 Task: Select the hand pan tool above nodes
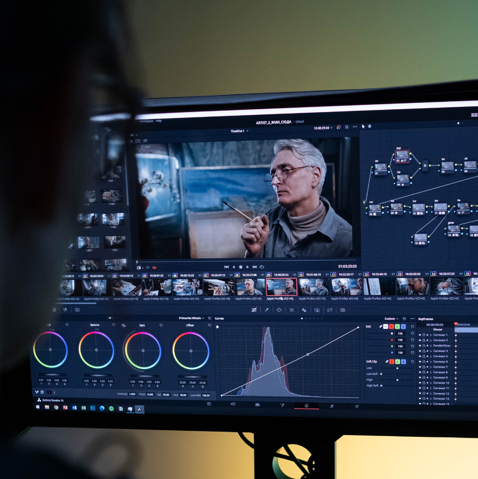pos(369,127)
